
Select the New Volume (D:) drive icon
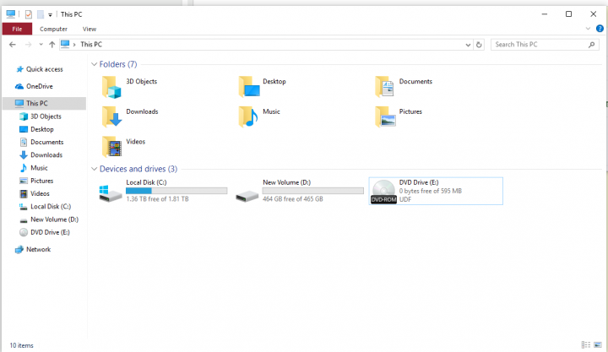click(x=247, y=196)
